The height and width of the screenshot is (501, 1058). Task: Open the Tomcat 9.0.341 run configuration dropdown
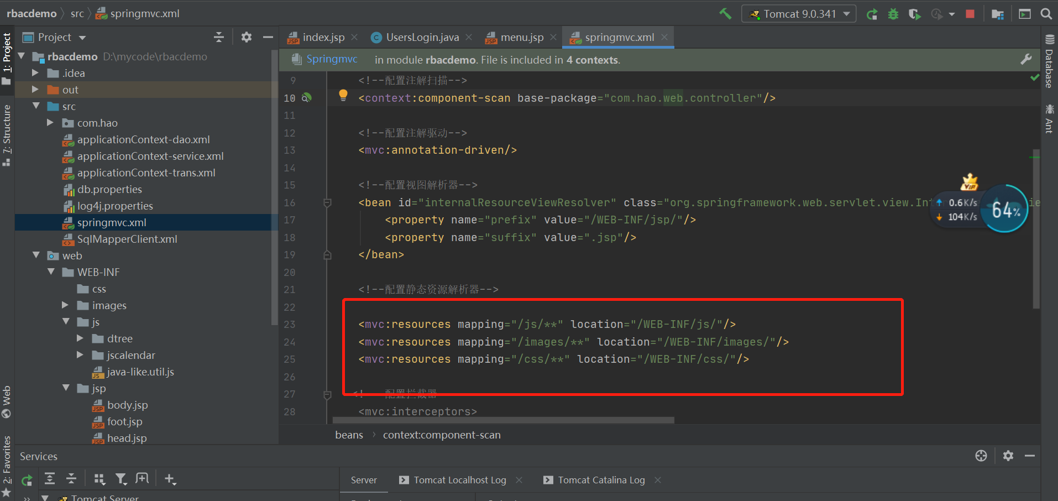point(799,14)
